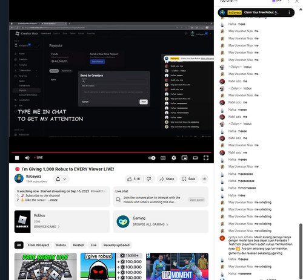Share the live stream video
303x280 pixels.
tap(167, 179)
